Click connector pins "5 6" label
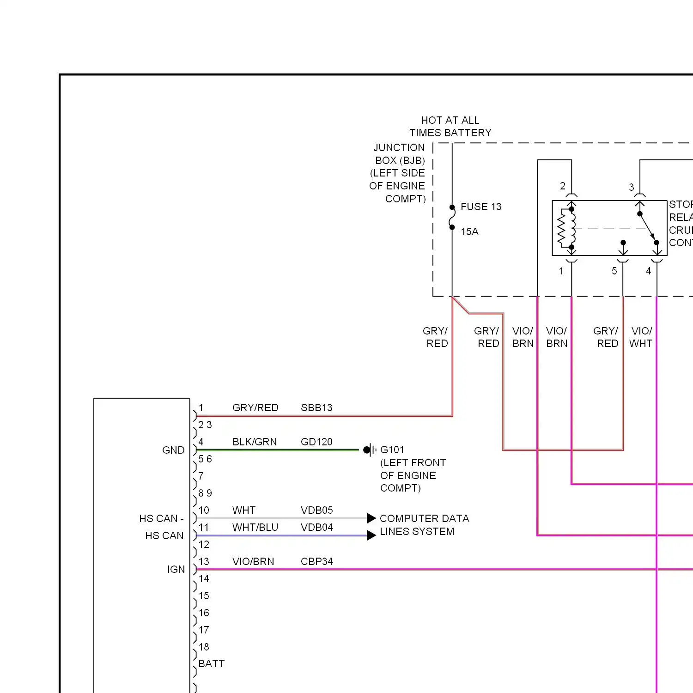The width and height of the screenshot is (693, 693). coord(205,459)
